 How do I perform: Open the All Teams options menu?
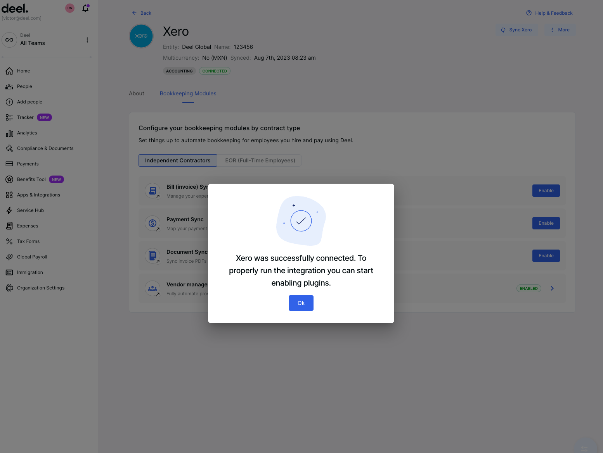point(87,40)
